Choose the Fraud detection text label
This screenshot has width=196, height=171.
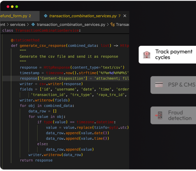tap(180, 115)
